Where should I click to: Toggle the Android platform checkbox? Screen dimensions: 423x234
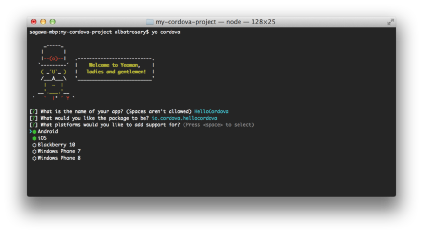pyautogui.click(x=34, y=132)
